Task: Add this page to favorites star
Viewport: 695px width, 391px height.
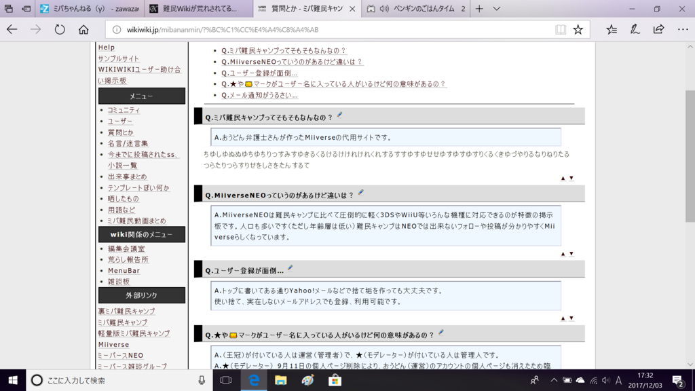Action: (578, 30)
